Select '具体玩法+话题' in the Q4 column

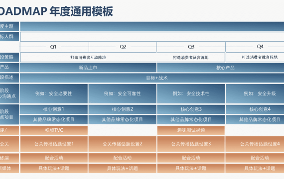click(x=255, y=169)
